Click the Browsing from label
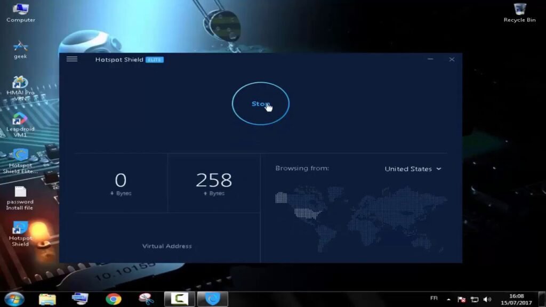 coord(302,168)
